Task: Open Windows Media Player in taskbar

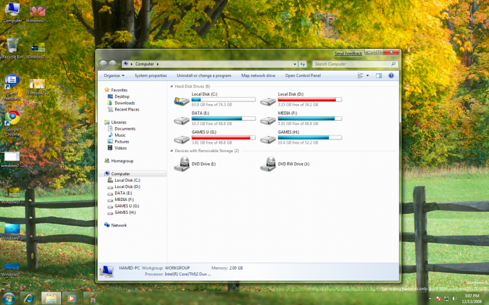Action: click(x=71, y=298)
